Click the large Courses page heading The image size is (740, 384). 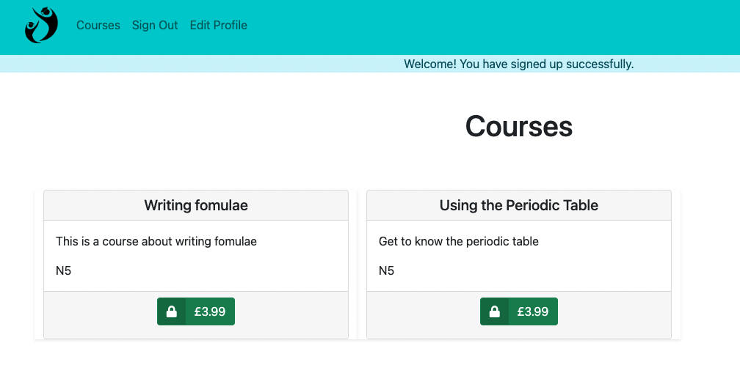(x=519, y=127)
